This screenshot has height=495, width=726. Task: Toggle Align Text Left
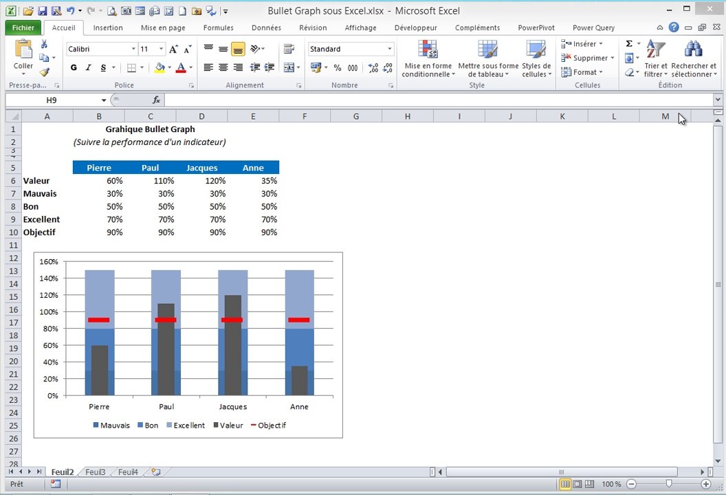pyautogui.click(x=208, y=67)
